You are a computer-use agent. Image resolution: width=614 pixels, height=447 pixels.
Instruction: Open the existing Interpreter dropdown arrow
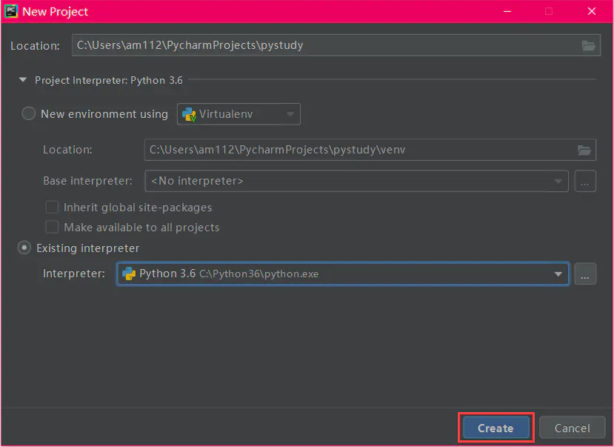[558, 274]
